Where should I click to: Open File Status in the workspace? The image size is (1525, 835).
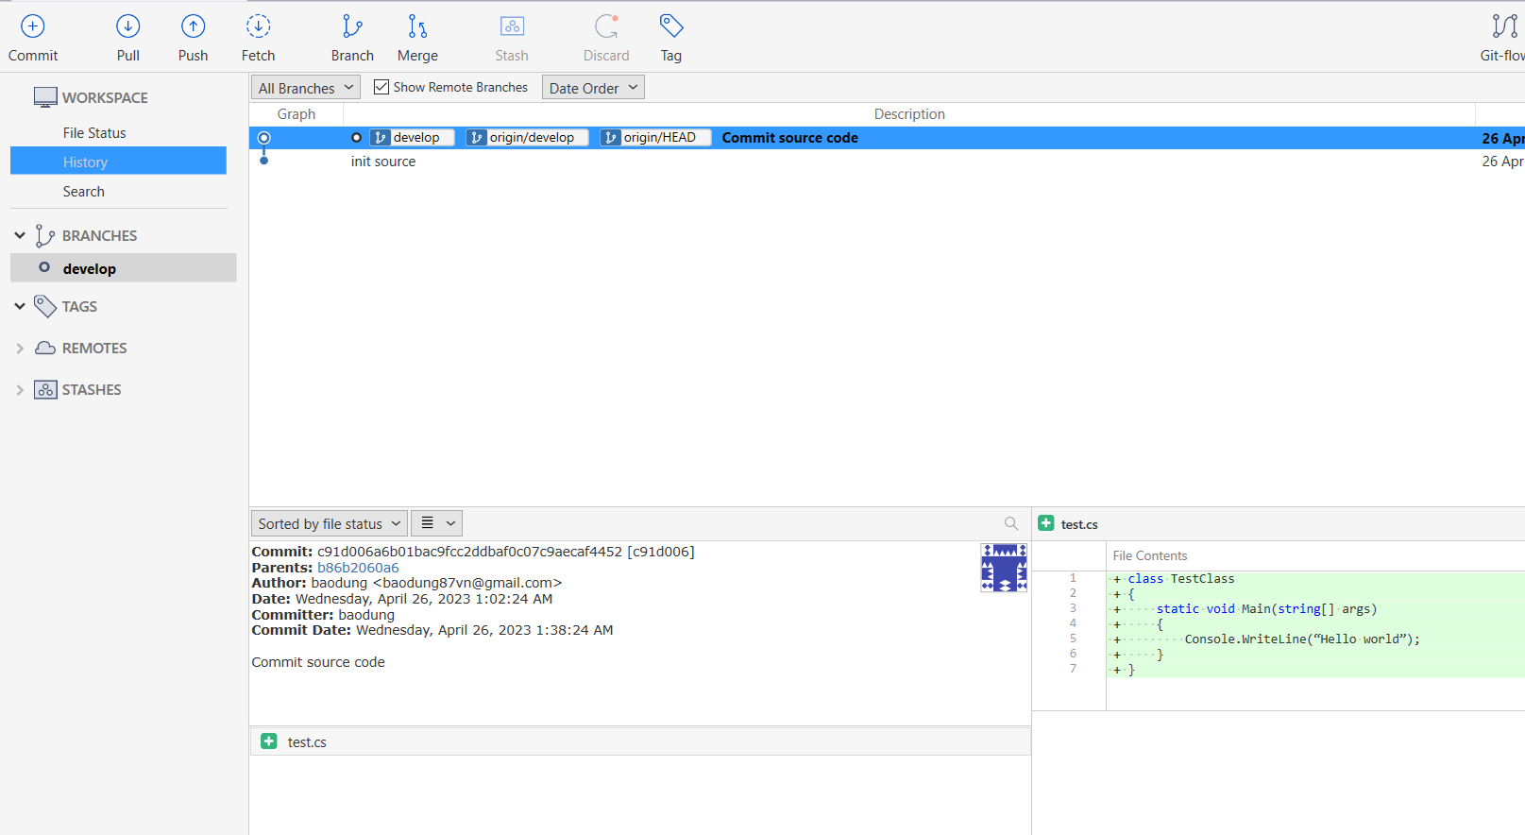(94, 133)
